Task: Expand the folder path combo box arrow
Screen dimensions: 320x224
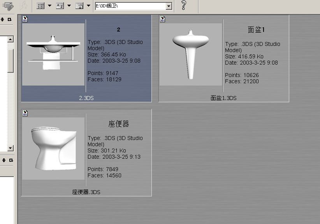Action: pos(169,6)
